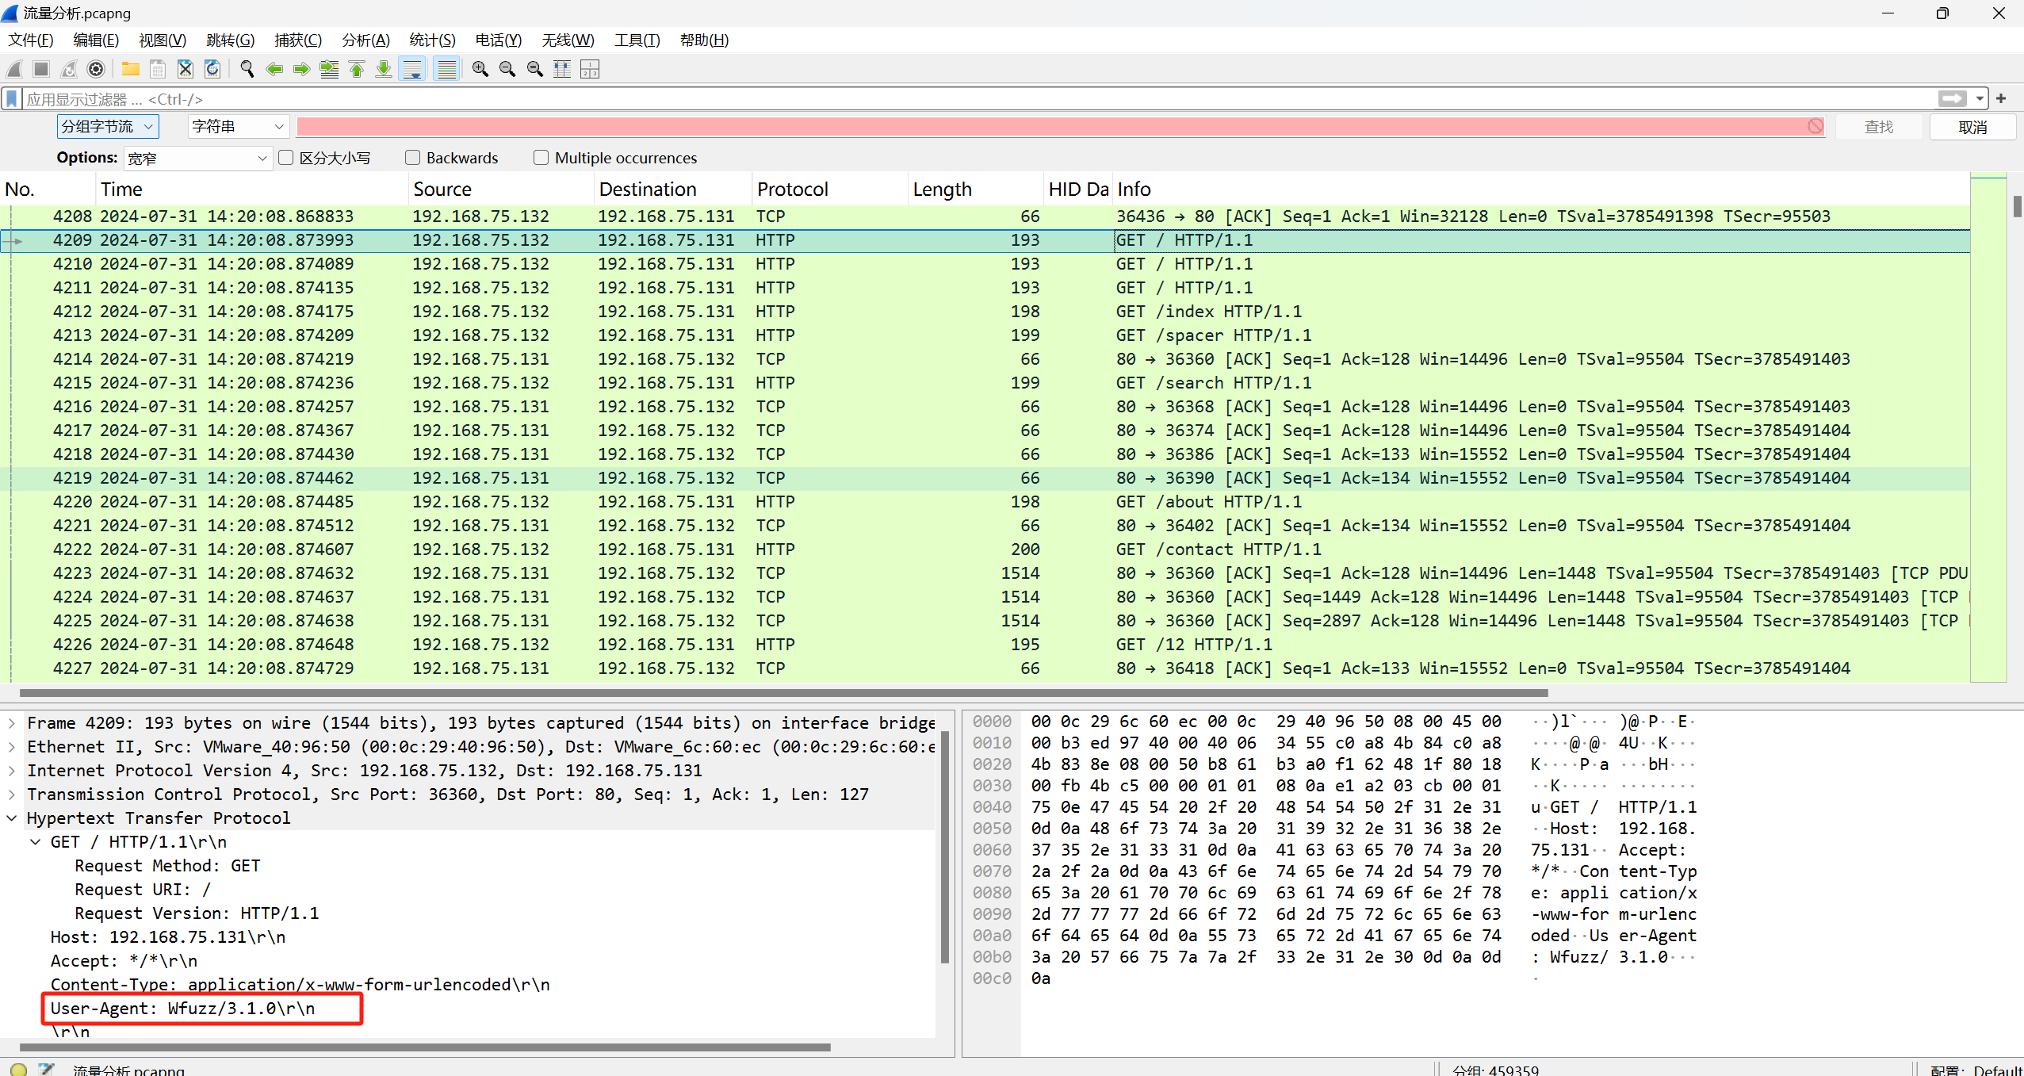Click the capture options gear icon
The height and width of the screenshot is (1076, 2024).
[x=96, y=70]
